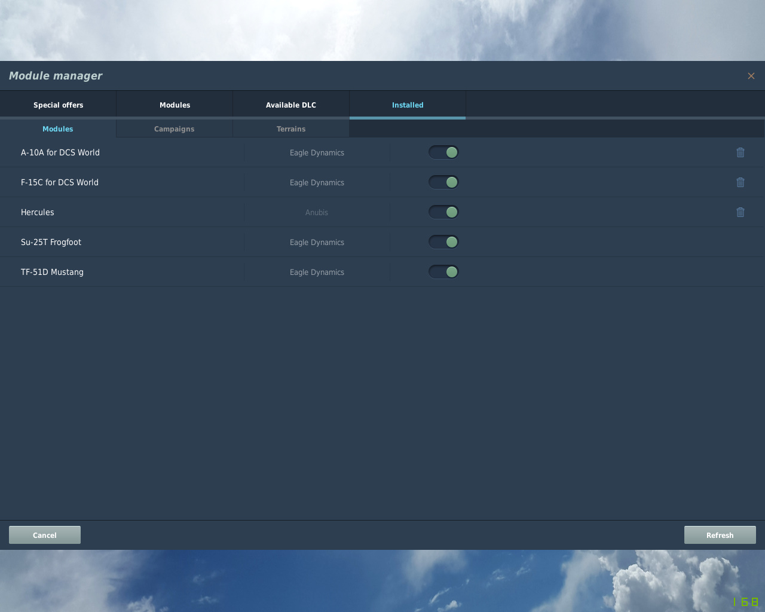Click the Refresh button

[720, 535]
